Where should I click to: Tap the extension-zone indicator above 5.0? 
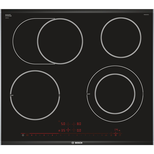coord(59,121)
